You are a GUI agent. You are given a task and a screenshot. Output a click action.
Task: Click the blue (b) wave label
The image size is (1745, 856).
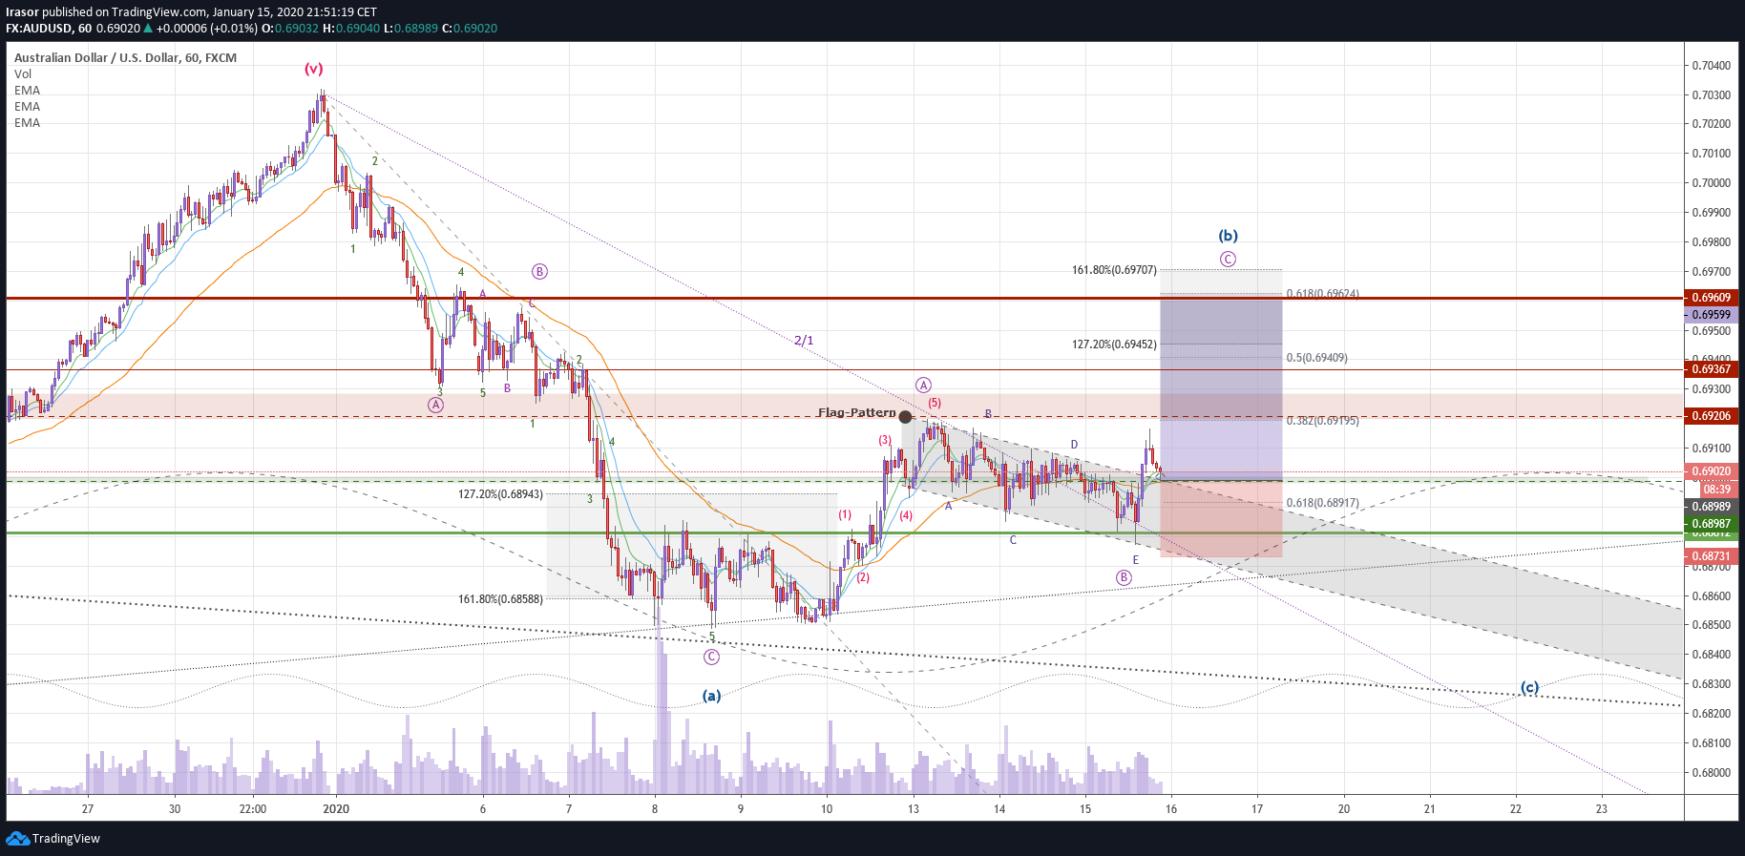[x=1228, y=235]
